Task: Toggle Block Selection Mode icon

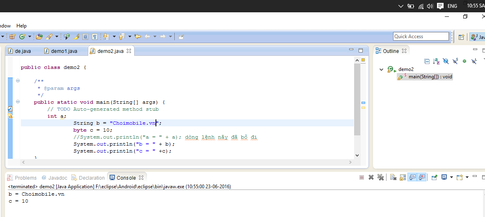Action: pyautogui.click(x=86, y=37)
